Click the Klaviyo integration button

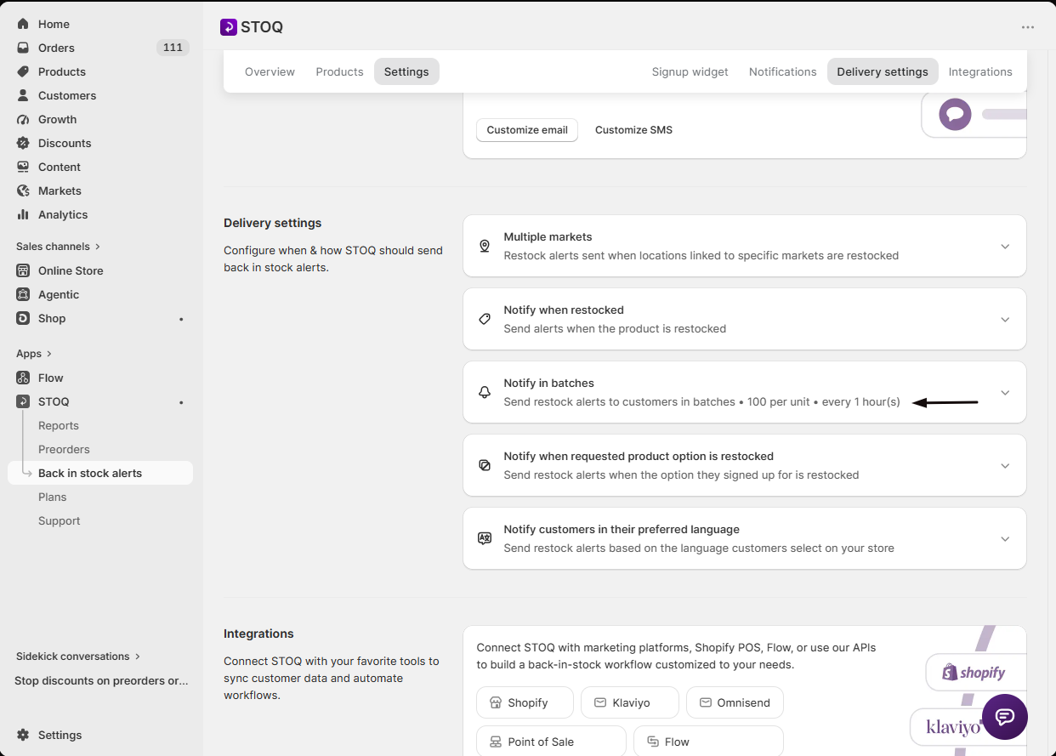(629, 702)
